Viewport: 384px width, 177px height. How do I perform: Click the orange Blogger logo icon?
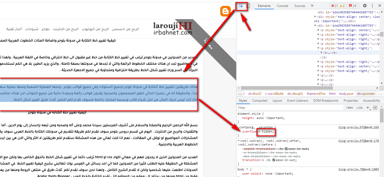click(x=225, y=11)
